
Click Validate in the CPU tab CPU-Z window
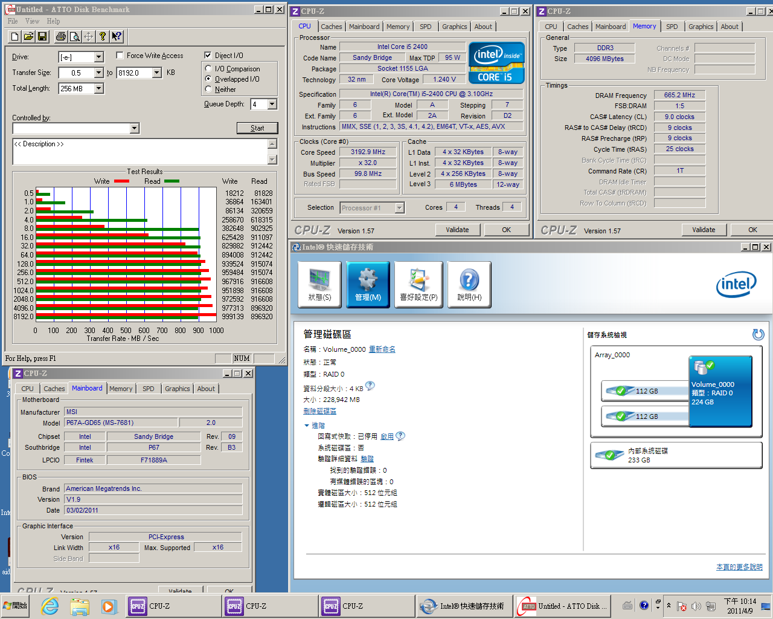click(x=457, y=230)
